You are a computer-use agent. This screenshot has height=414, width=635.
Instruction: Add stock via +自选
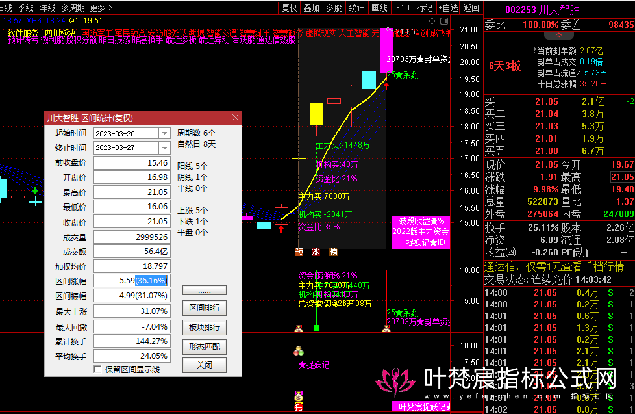click(x=448, y=8)
